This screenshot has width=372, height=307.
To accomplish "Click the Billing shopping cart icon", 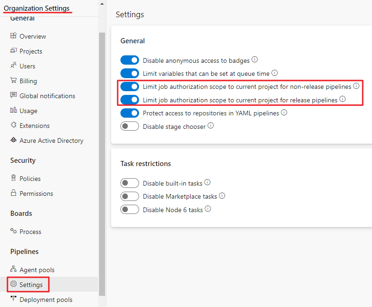I will (x=13, y=80).
